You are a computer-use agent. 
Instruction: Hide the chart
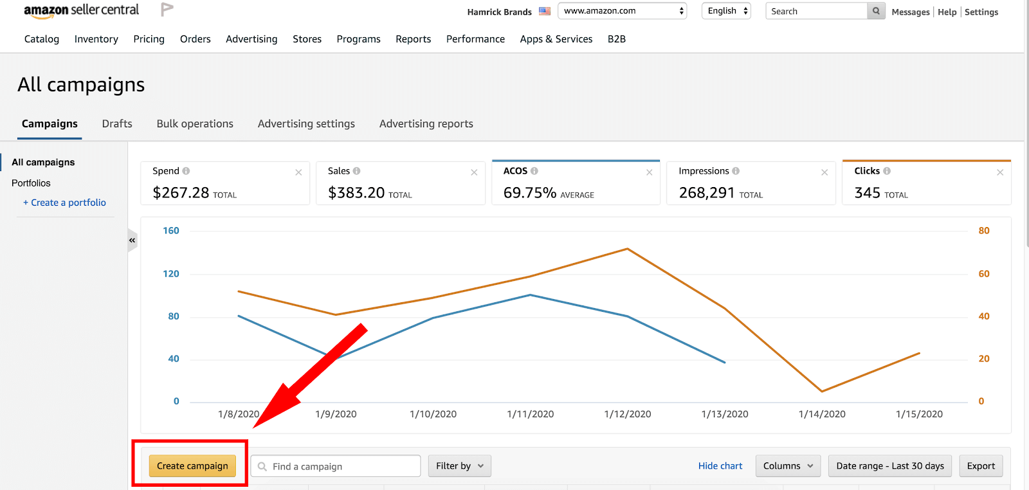720,466
